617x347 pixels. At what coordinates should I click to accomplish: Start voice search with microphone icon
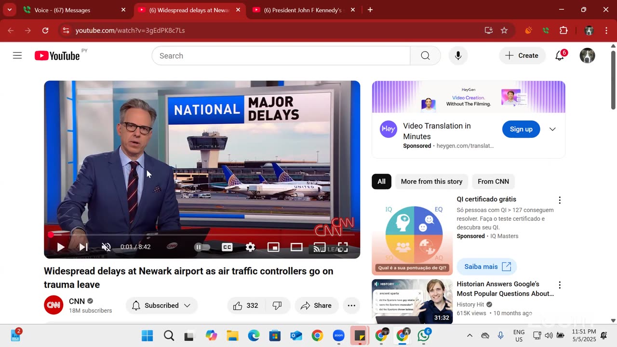[x=458, y=56]
